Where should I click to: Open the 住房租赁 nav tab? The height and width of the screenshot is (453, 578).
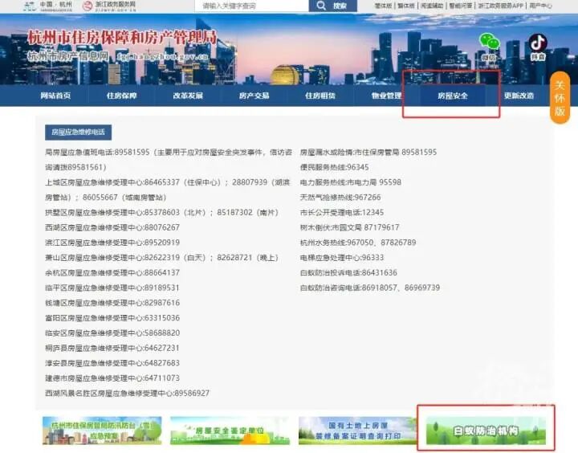point(320,96)
